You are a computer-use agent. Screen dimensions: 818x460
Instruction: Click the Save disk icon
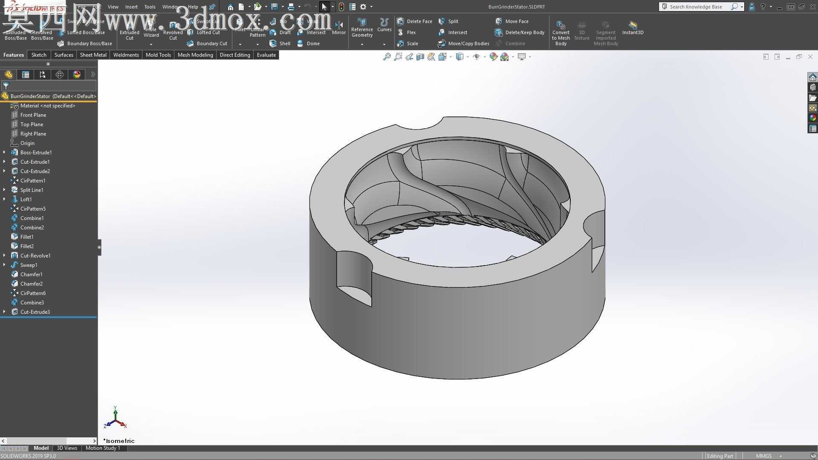click(274, 7)
